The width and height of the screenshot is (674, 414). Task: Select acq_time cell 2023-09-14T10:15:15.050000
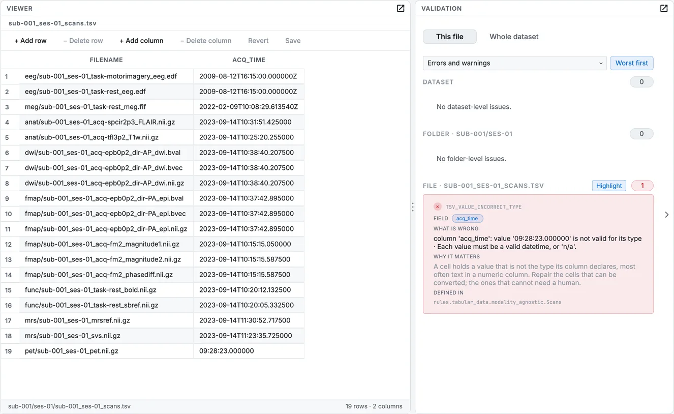(249, 244)
